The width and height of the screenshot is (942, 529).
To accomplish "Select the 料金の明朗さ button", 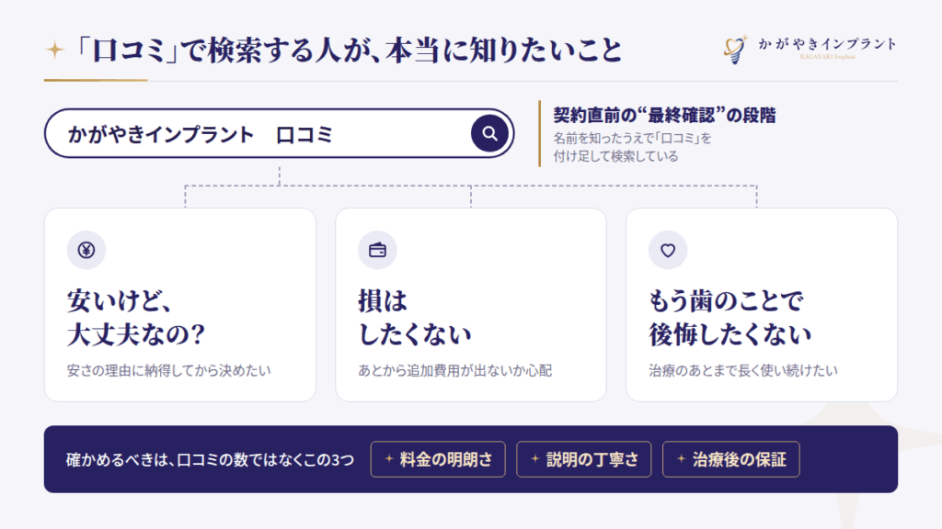I will click(x=438, y=459).
